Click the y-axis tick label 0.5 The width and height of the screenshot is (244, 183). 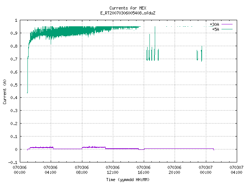coord(14,85)
